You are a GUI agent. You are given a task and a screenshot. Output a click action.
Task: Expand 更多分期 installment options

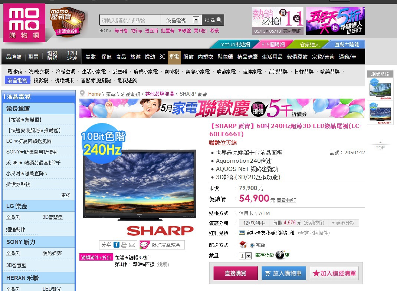pyautogui.click(x=343, y=223)
